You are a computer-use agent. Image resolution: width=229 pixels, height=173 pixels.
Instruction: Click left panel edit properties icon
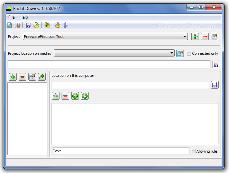(x=32, y=77)
